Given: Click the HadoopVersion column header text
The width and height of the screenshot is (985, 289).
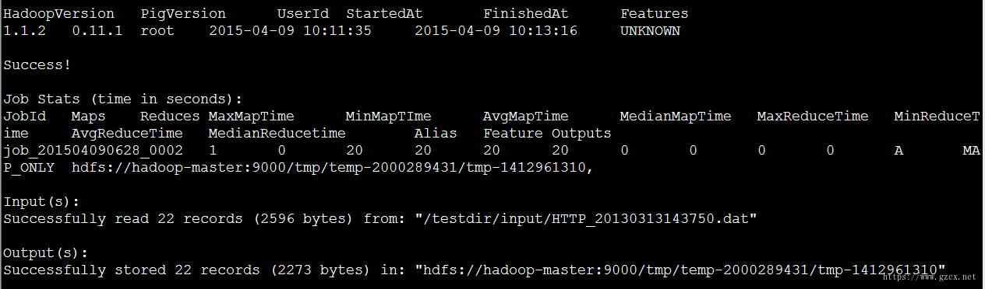Looking at the screenshot, I should 59,14.
